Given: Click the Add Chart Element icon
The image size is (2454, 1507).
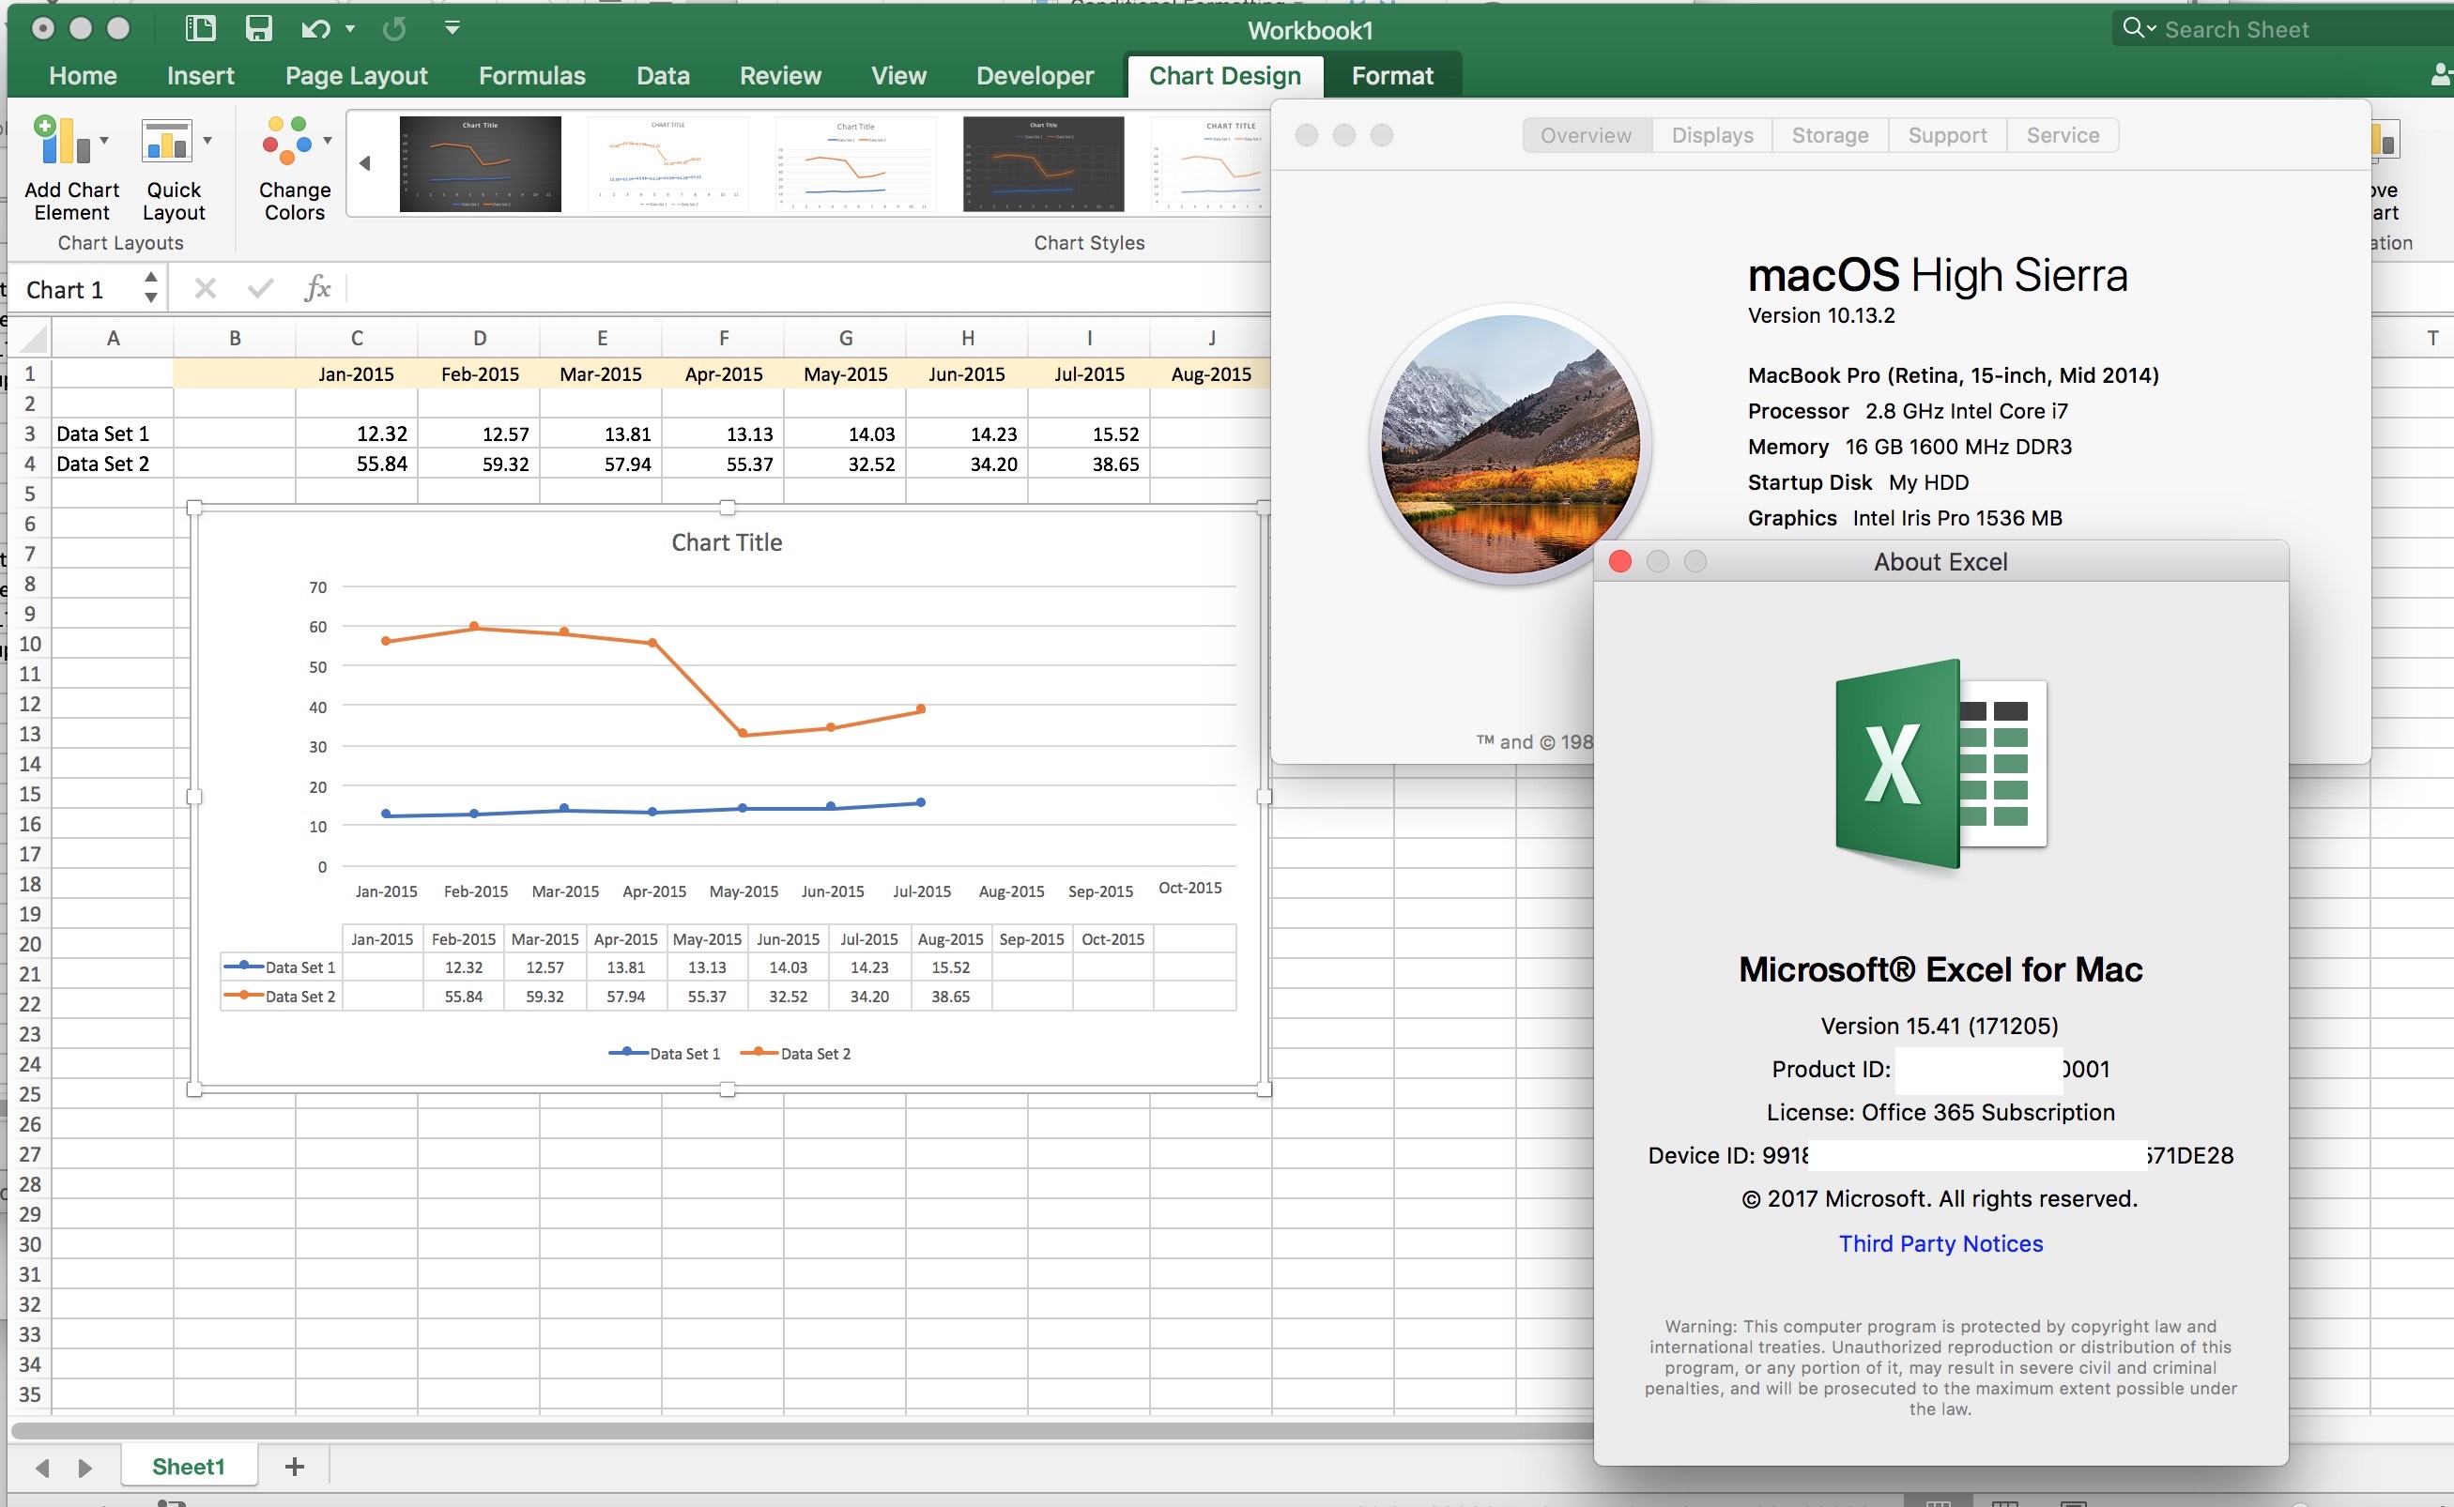Looking at the screenshot, I should coord(62,139).
